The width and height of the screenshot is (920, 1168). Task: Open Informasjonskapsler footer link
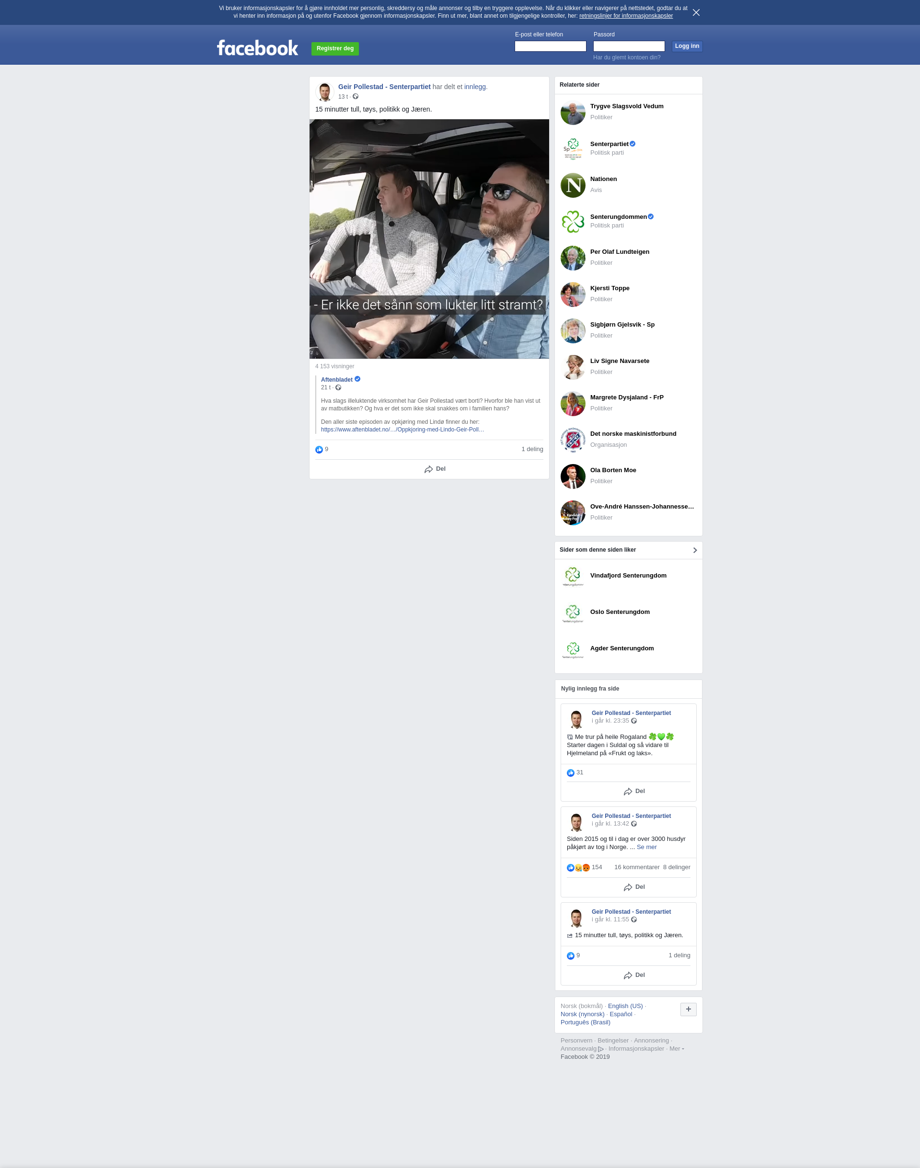[x=636, y=1048]
